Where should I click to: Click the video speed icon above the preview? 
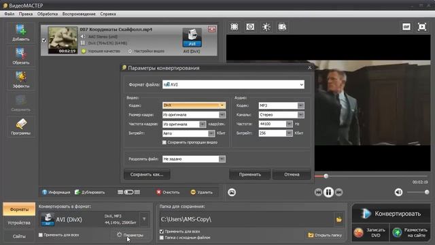pos(283,27)
